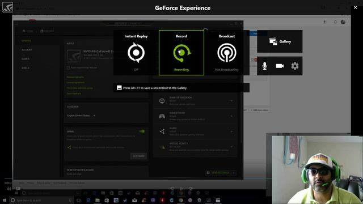Open Mail app from taskbar
Viewport: 363px width, 204px height.
[134, 200]
